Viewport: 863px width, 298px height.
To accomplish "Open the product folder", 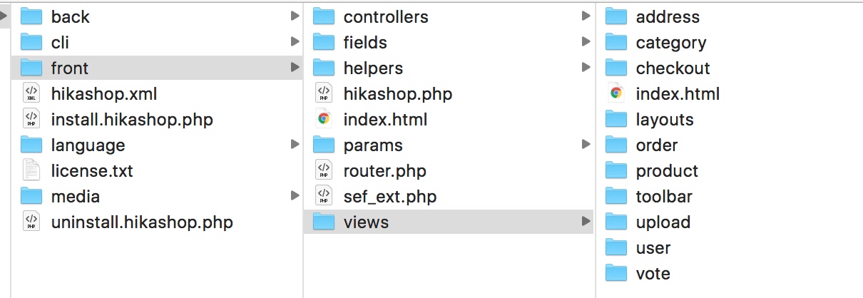I will [x=667, y=171].
